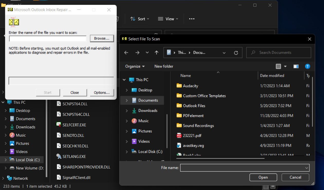This screenshot has height=190, width=324.
Task: Expand the Downloads tree node in dialog
Action: tap(127, 111)
